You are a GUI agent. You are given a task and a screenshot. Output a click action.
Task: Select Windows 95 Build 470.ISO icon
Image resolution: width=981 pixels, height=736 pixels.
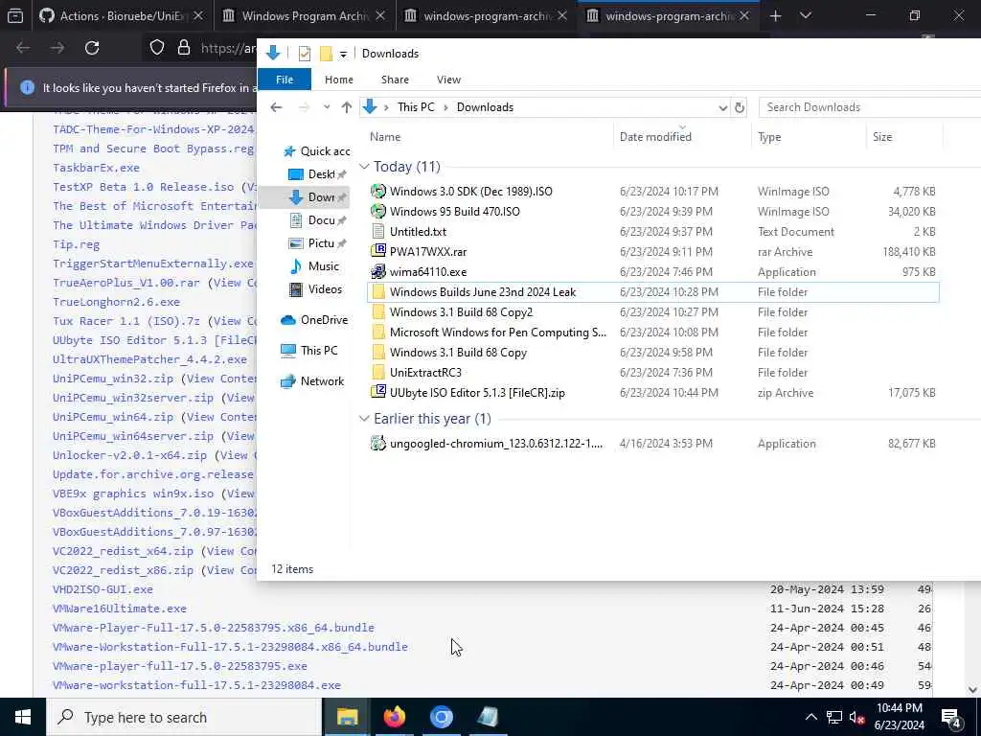377,212
